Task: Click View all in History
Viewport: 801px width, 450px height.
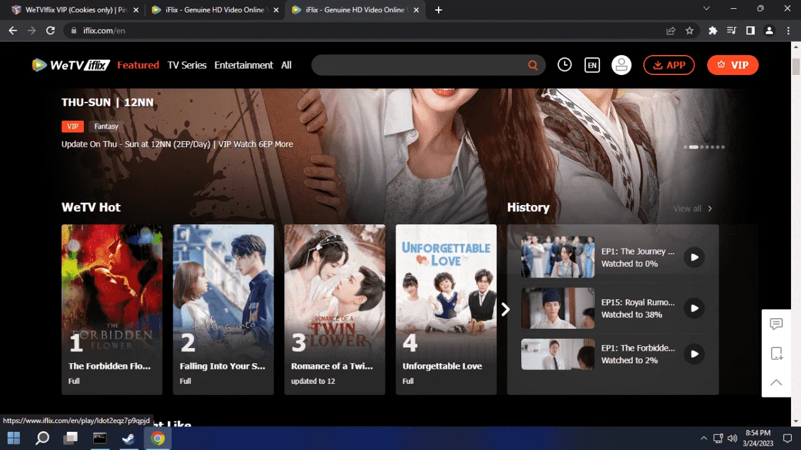Action: pos(687,209)
